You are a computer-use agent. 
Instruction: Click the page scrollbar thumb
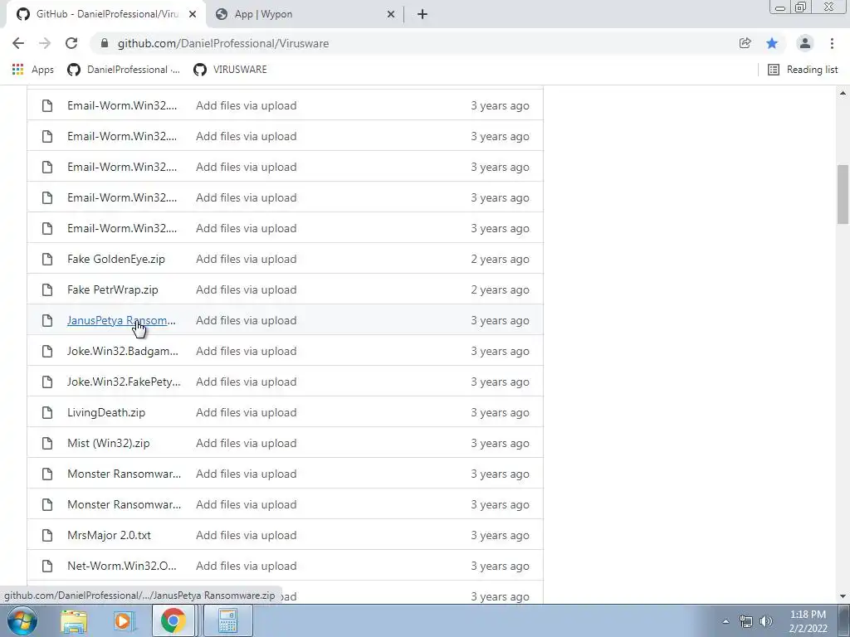click(843, 194)
